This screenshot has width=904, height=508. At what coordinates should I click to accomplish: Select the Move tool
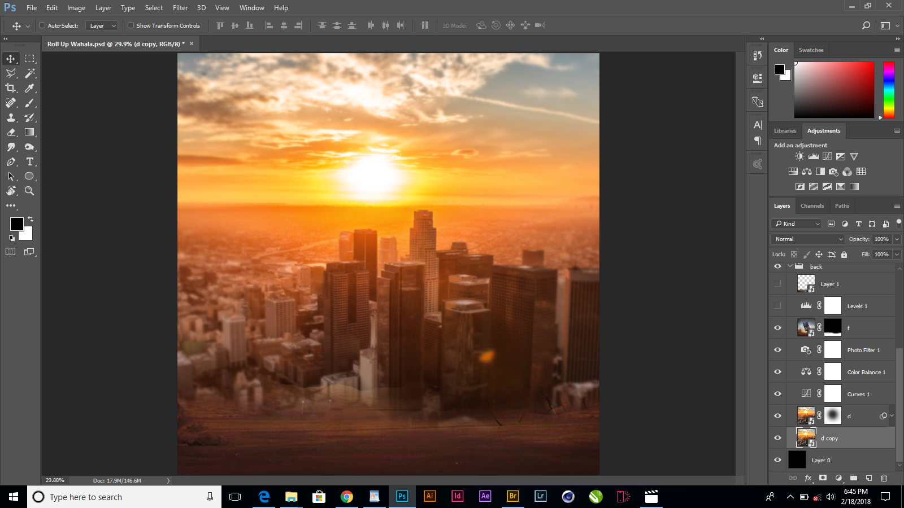coord(11,59)
